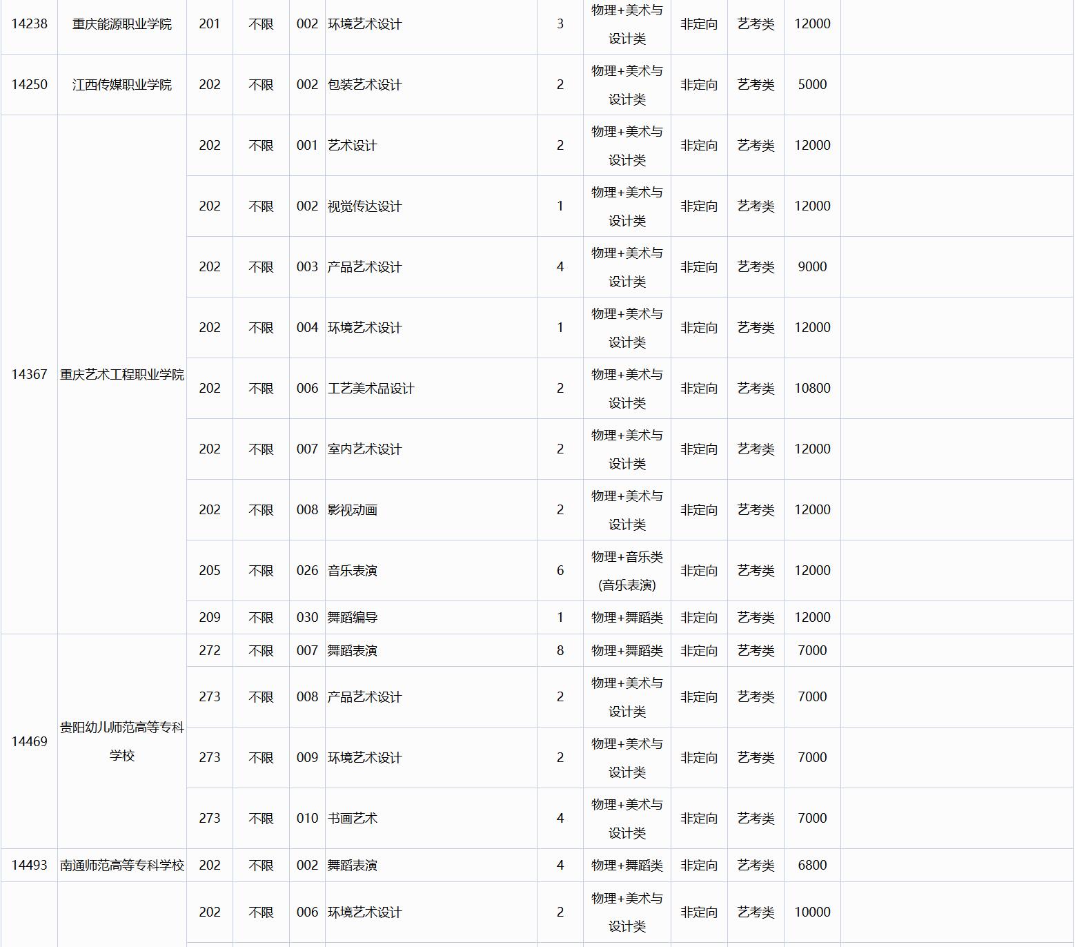Screen dimensions: 1075x947
Task: Click the 江西传媒职业学院 school name
Action: (x=121, y=85)
